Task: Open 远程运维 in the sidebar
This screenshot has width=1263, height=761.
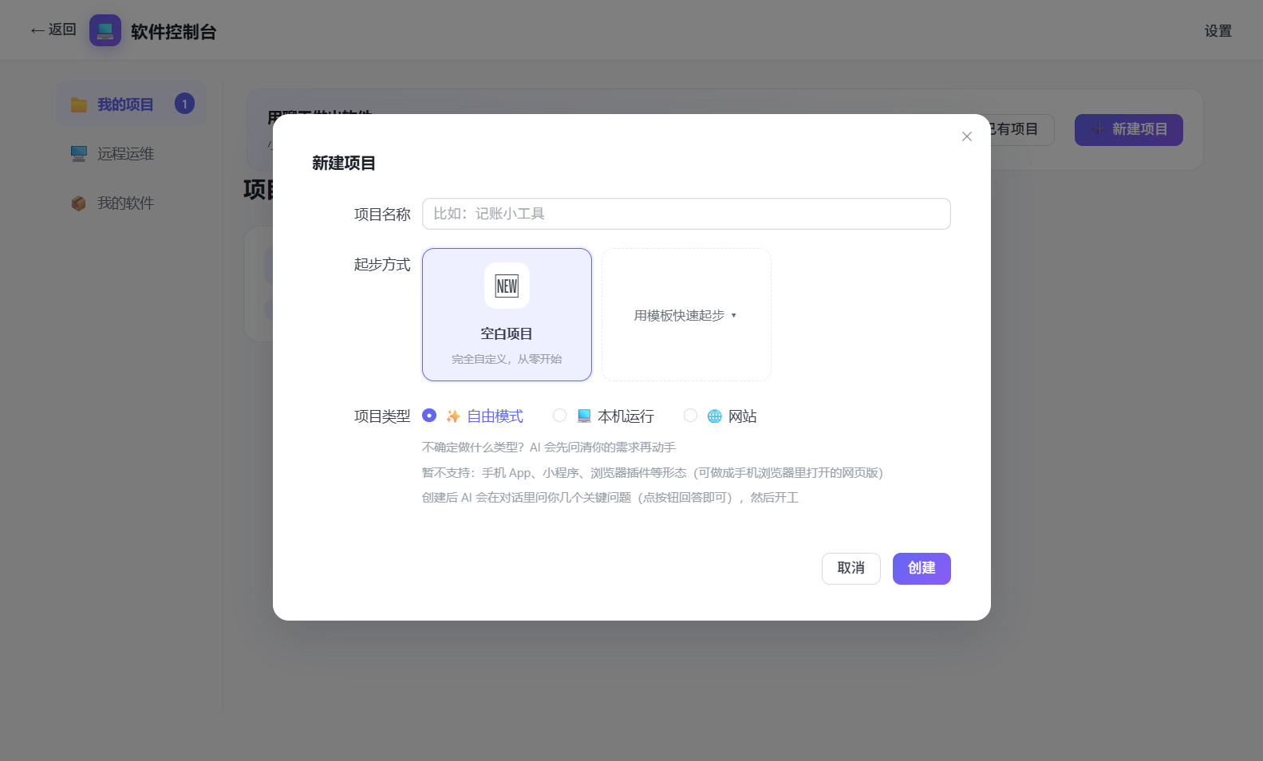Action: 131,153
